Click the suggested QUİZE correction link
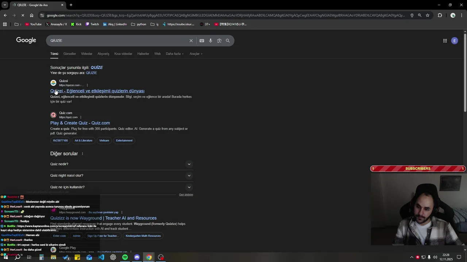Viewport: 467px width, 262px height. tap(97, 68)
